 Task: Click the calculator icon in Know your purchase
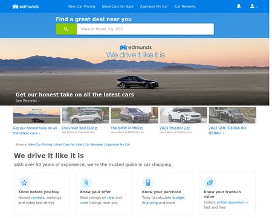[x=148, y=183]
